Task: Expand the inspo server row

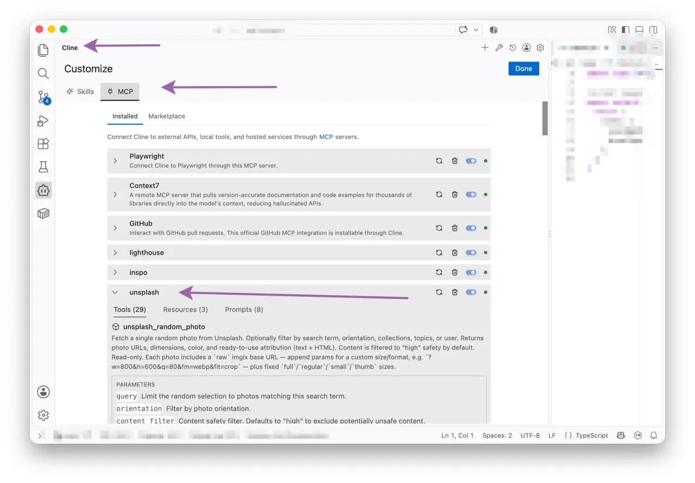Action: coord(115,272)
